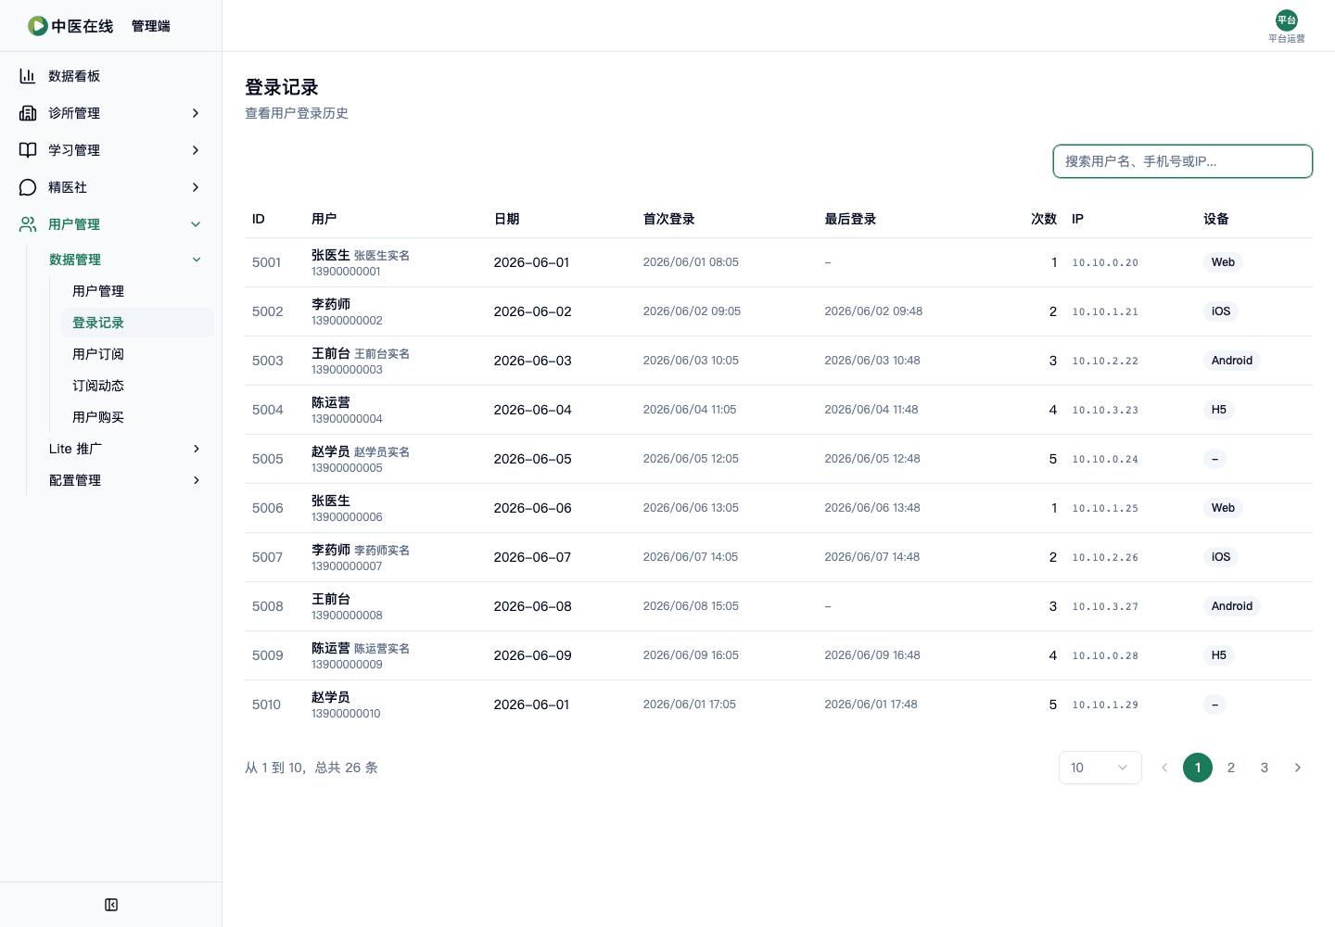This screenshot has height=927, width=1335.
Task: Open 数据看板 menu item
Action: coord(111,76)
